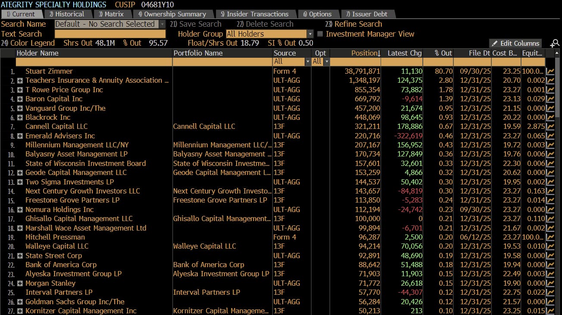Open the Ownership Summary tab
This screenshot has height=315, width=562.
tap(172, 14)
